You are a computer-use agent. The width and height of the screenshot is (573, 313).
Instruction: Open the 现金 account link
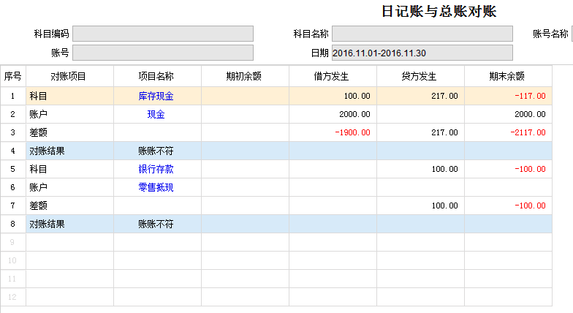coord(156,114)
